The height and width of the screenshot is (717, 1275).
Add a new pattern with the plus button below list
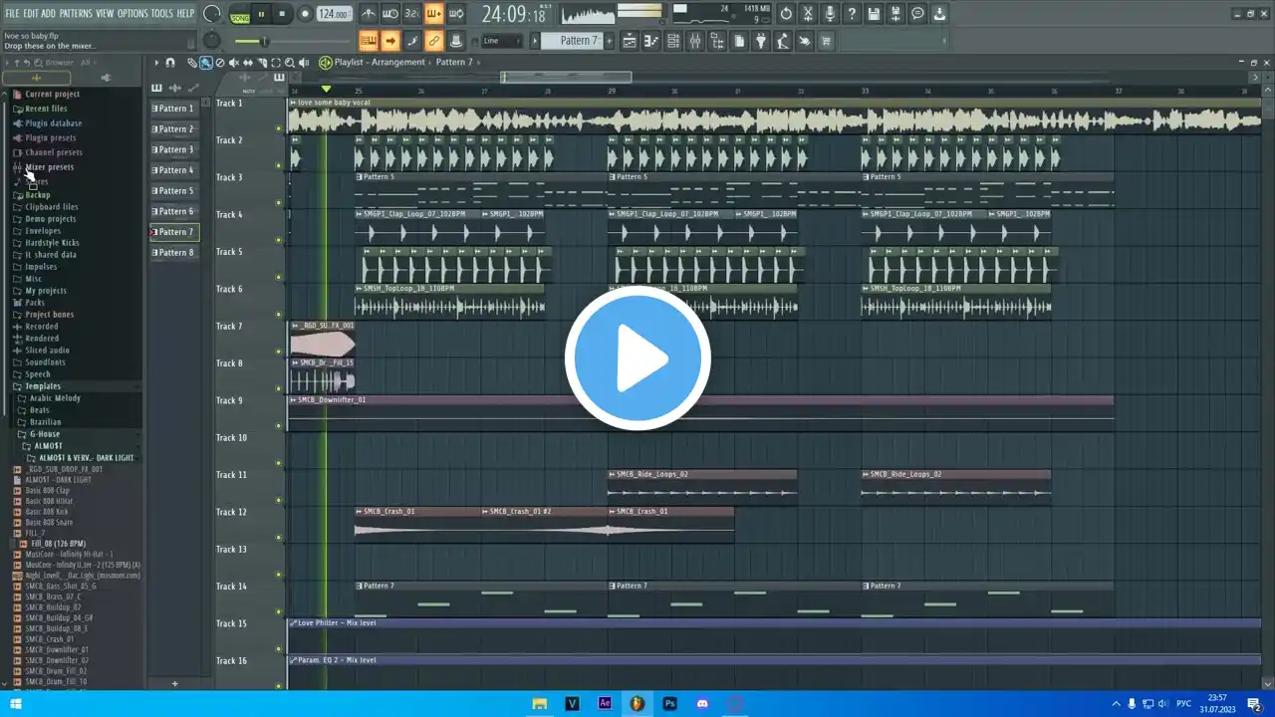174,684
